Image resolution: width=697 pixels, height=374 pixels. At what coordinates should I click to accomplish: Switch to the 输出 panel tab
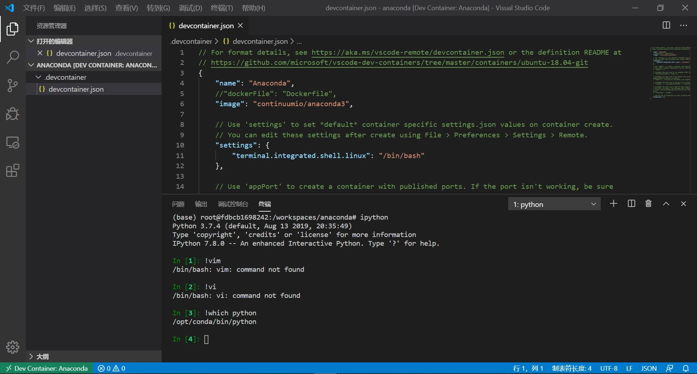point(201,204)
